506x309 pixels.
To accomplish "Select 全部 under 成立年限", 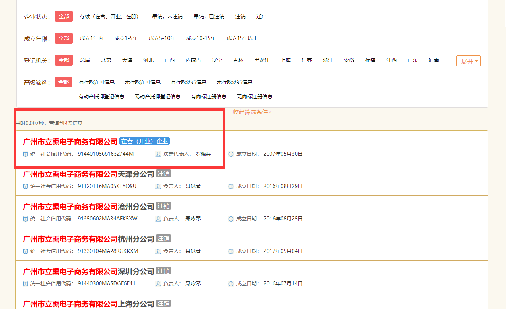I will [63, 38].
